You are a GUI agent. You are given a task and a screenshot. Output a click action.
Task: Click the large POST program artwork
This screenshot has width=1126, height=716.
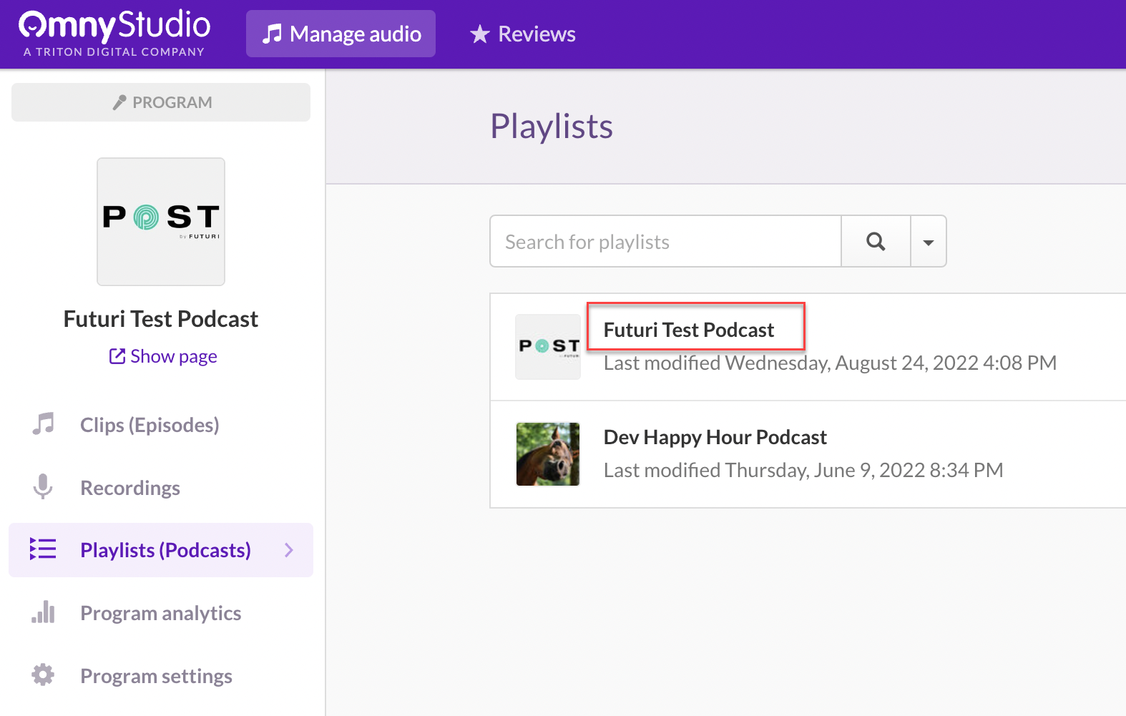click(x=161, y=222)
